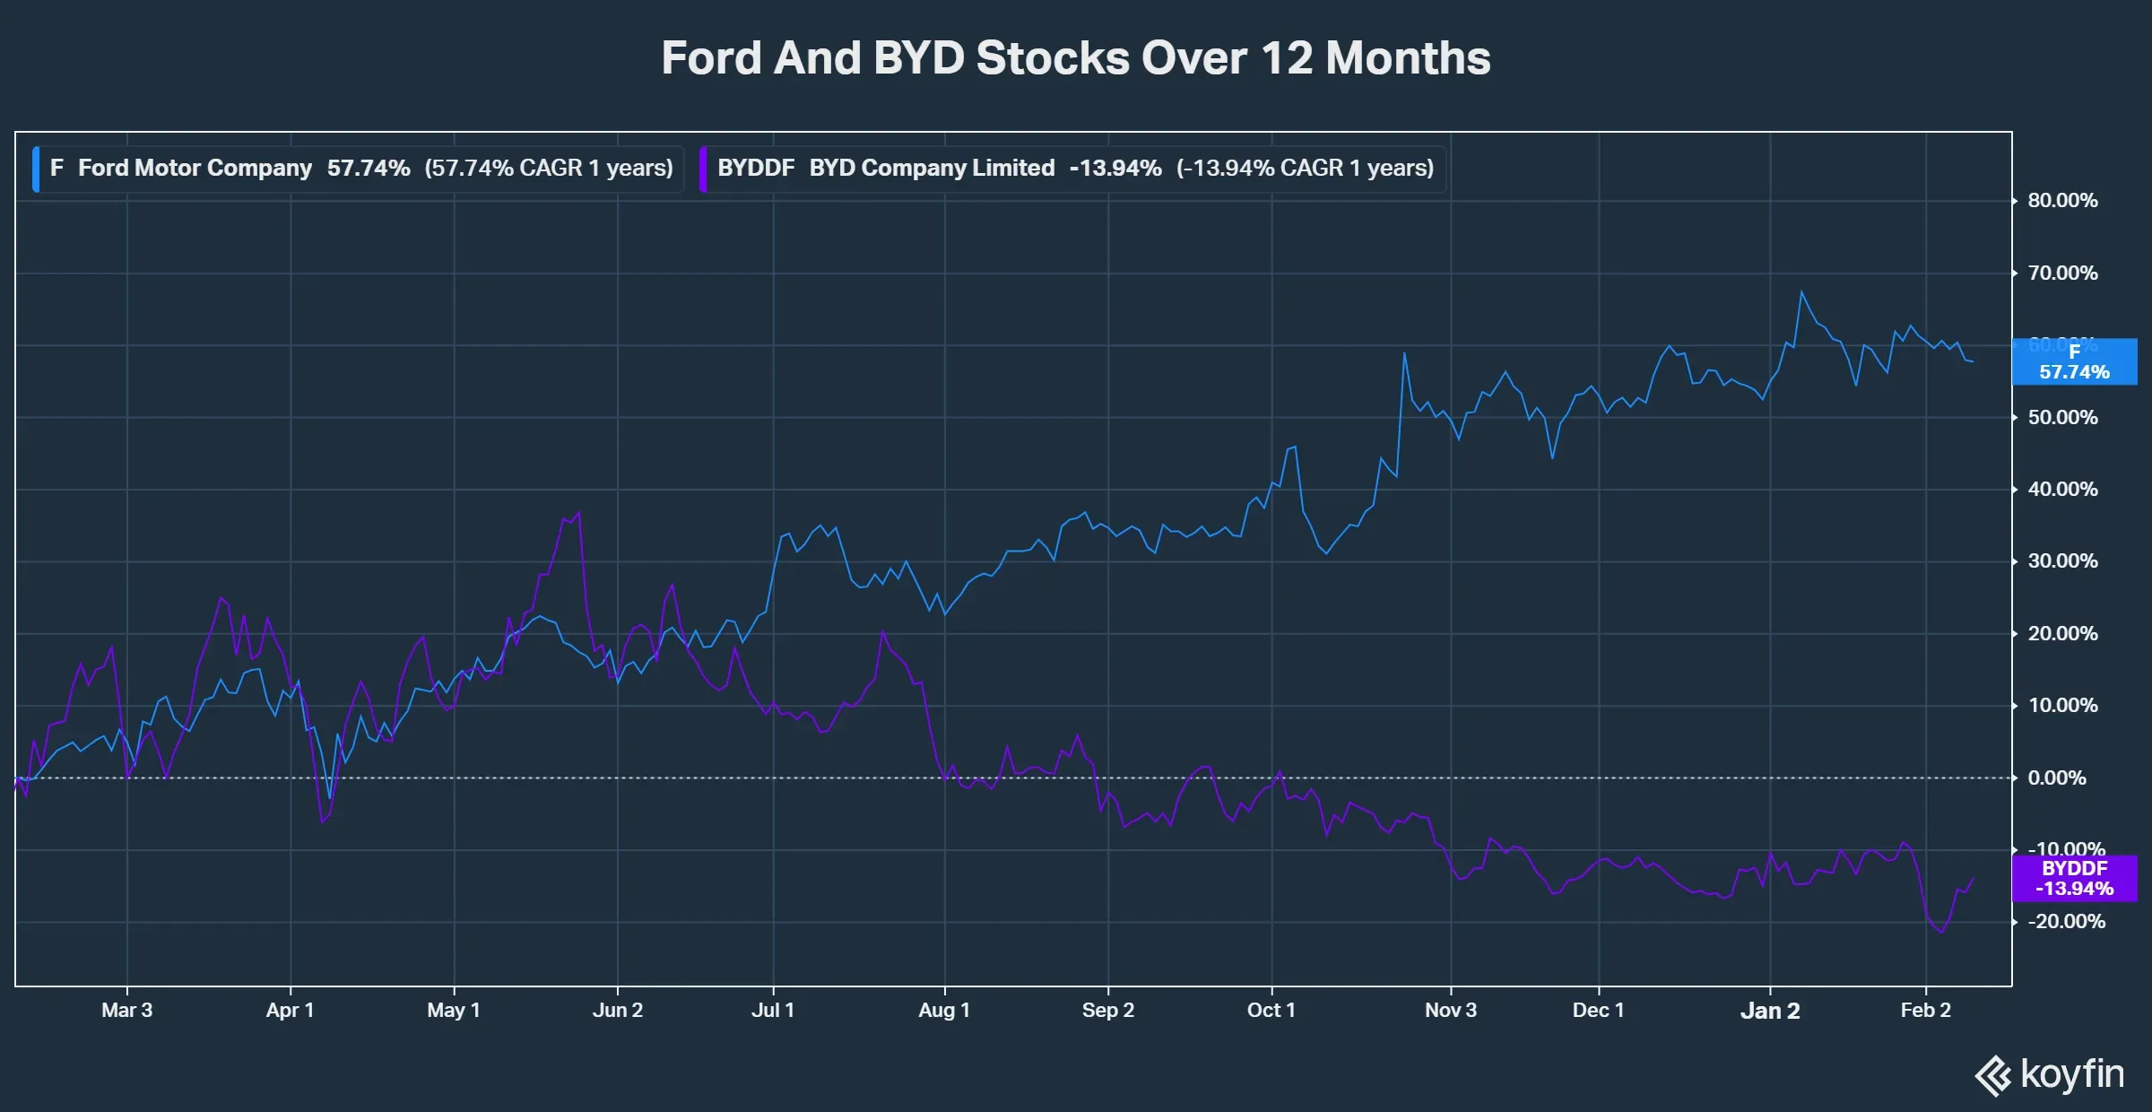Click the Jan 2 date axis label
Viewport: 2152px width, 1112px height.
coord(1770,1011)
